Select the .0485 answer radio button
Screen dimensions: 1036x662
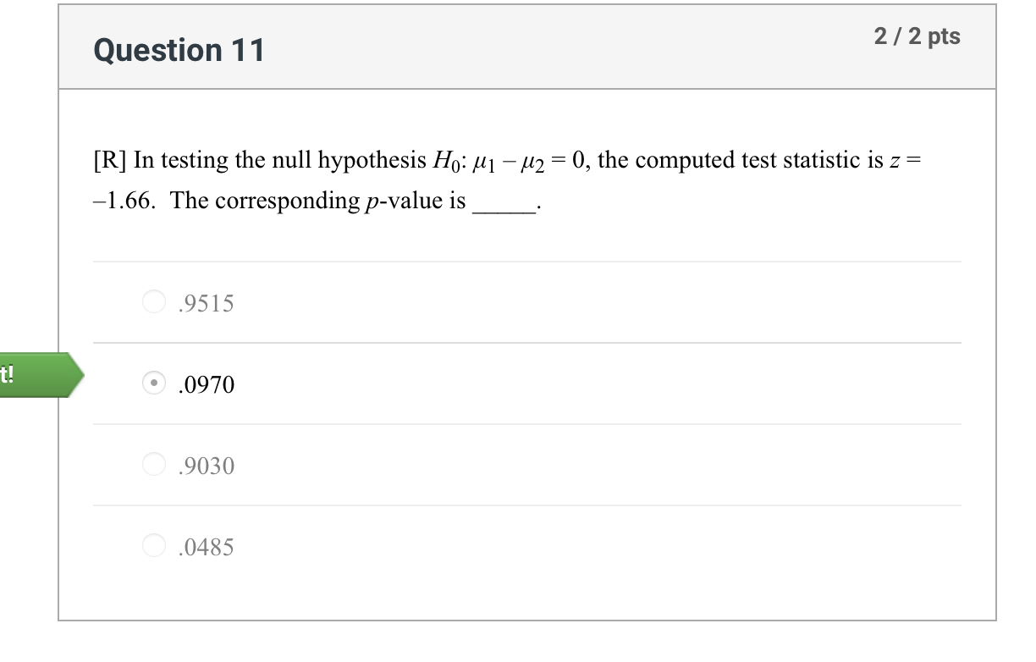(154, 545)
